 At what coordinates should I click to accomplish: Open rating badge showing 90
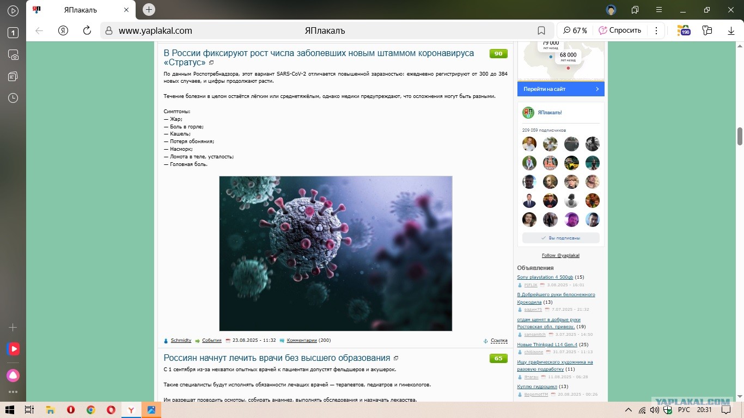pos(498,53)
